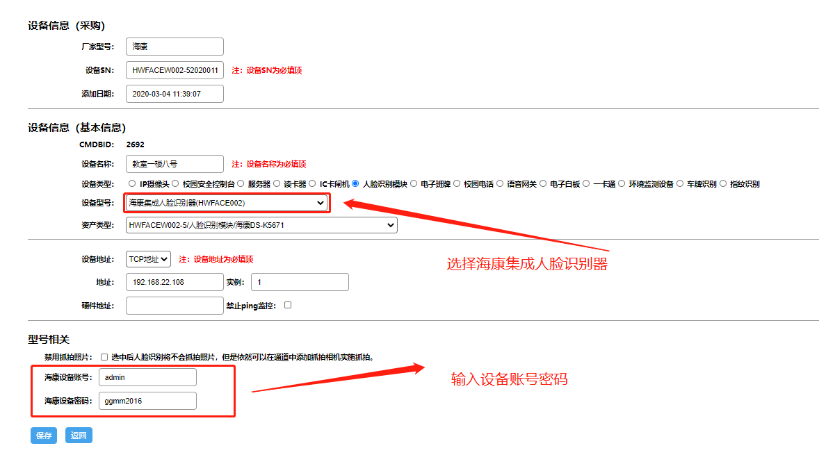Click the empty 硬件地址 field
This screenshot has width=819, height=464.
pyautogui.click(x=175, y=306)
